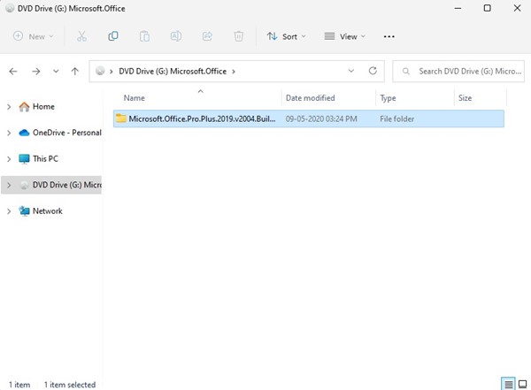Screen dimensions: 531x390
Task: Expand the Network tree node
Action: pyautogui.click(x=9, y=210)
